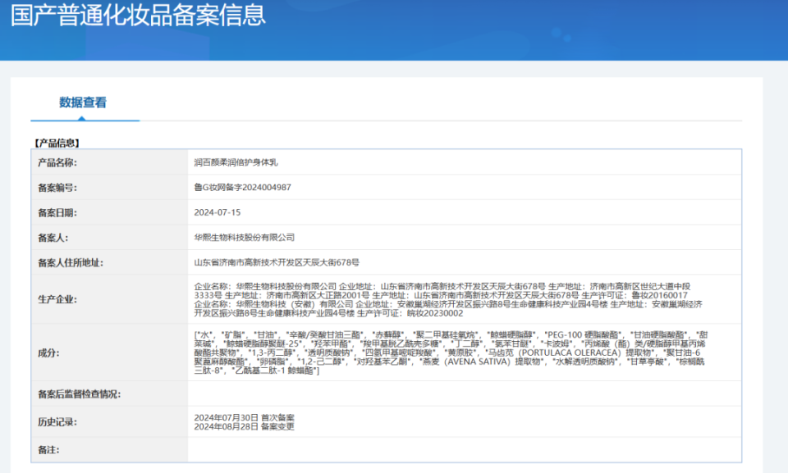This screenshot has width=788, height=473.
Task: Select product name 润百颜柔润倍护身体乳
Action: coord(236,162)
